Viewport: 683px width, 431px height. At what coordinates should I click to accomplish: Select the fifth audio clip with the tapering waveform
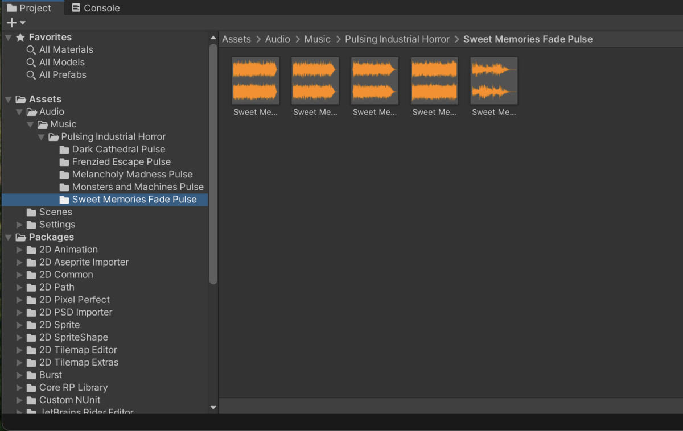493,81
